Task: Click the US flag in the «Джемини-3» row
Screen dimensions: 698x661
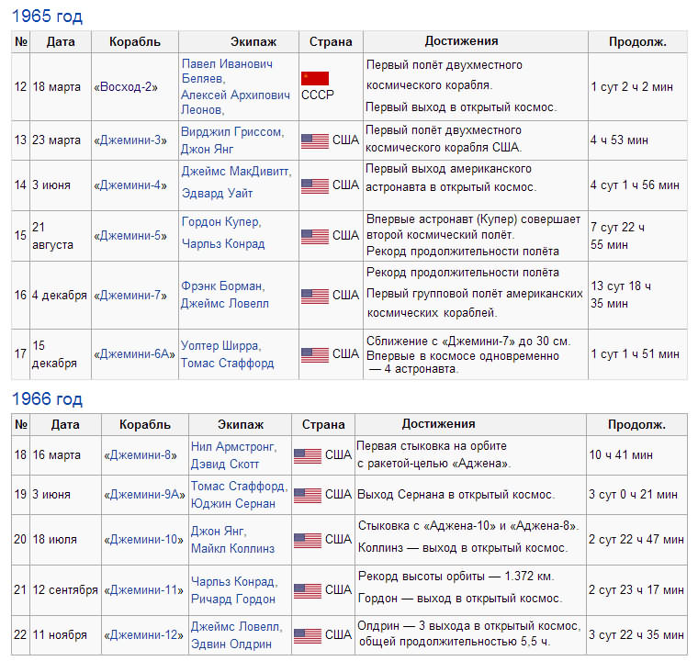Action: click(315, 140)
